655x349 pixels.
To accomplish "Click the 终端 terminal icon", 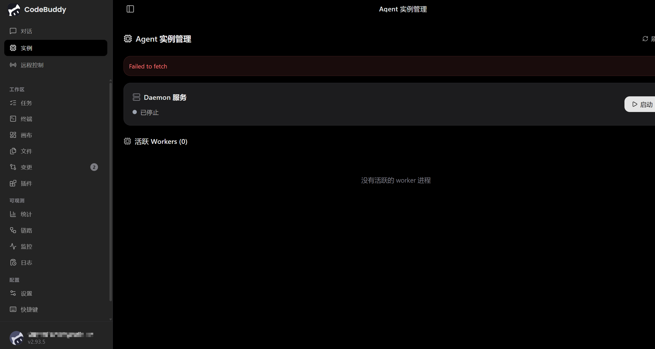I will pos(13,119).
